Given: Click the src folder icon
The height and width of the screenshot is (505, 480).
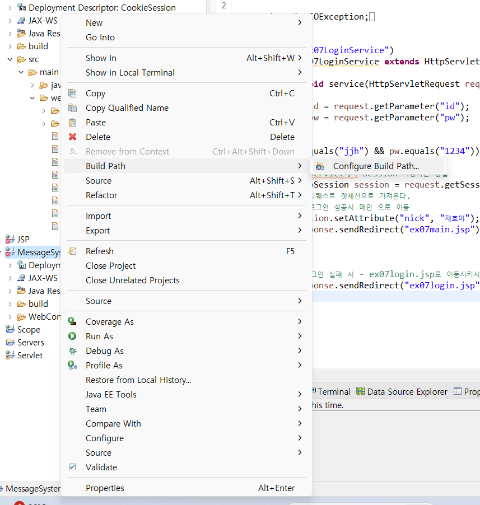Looking at the screenshot, I should click(x=21, y=59).
